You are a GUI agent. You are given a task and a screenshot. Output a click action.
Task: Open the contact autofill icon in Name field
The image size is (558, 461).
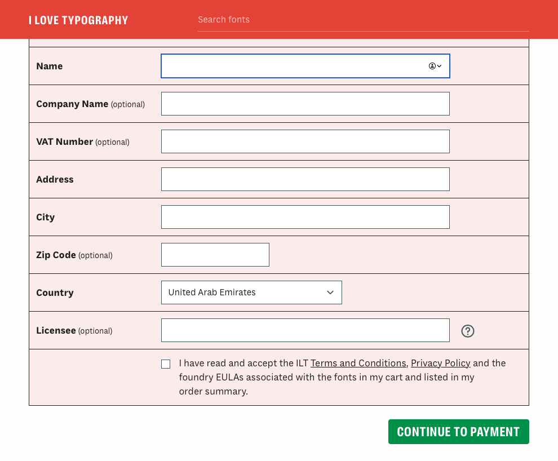[x=435, y=66]
